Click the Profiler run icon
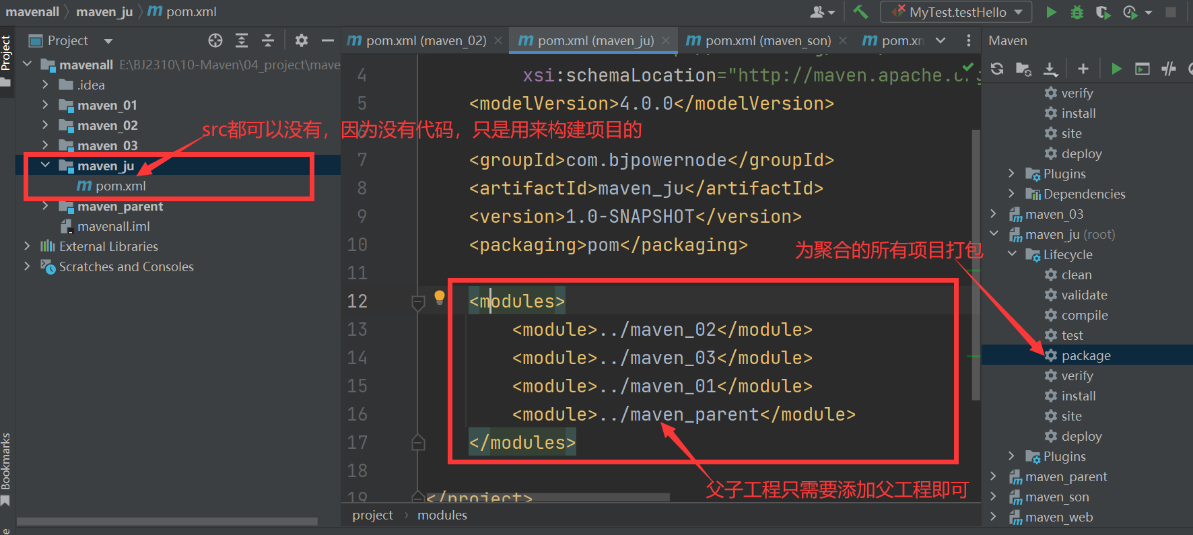Screen dimensions: 1193x535 [x=1130, y=12]
